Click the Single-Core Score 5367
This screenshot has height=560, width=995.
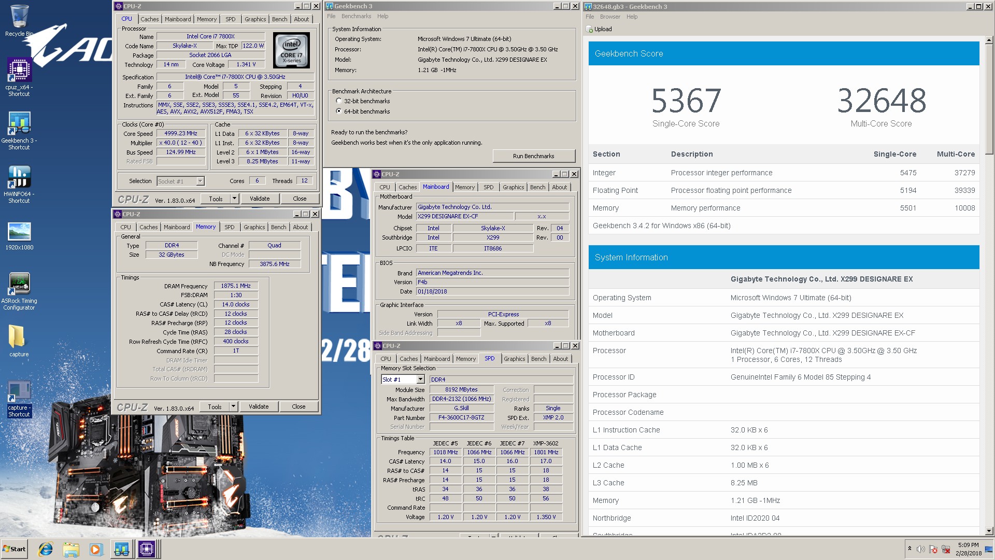[686, 101]
